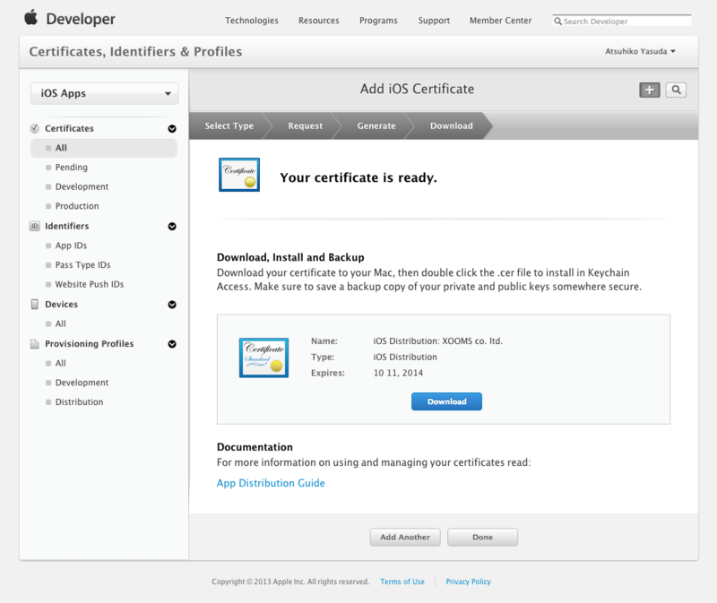The width and height of the screenshot is (717, 603).
Task: Collapse the Provisioning Profiles section arrow
Action: (x=172, y=344)
